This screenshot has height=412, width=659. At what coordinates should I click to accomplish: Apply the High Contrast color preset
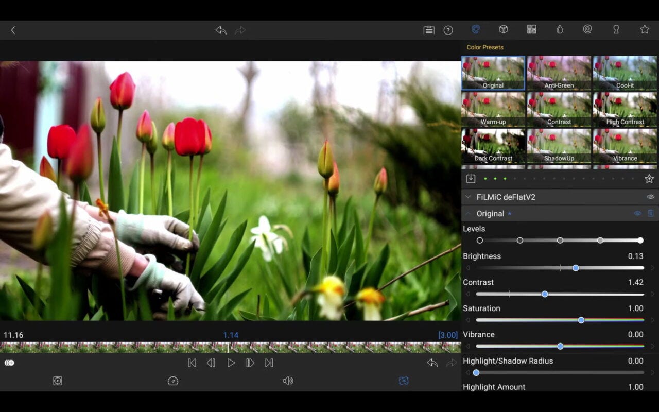pos(625,110)
